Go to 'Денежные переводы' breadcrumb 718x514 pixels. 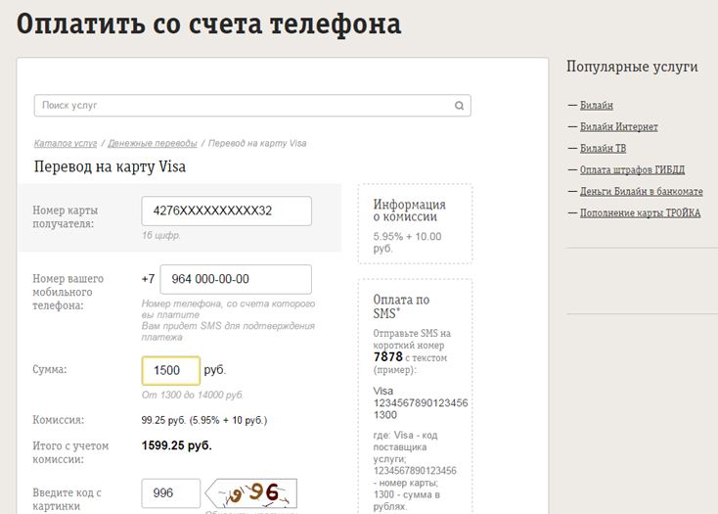pos(152,143)
